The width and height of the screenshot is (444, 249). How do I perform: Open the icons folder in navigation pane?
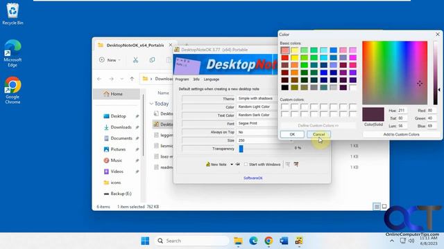(x=116, y=183)
